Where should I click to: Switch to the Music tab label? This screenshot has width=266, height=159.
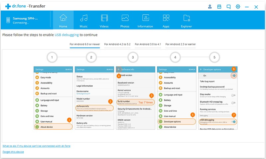(84, 26)
